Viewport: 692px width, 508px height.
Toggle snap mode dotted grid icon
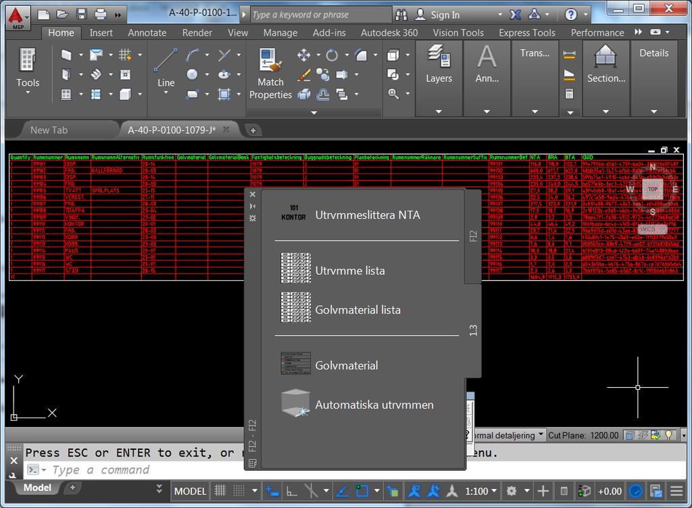[239, 490]
